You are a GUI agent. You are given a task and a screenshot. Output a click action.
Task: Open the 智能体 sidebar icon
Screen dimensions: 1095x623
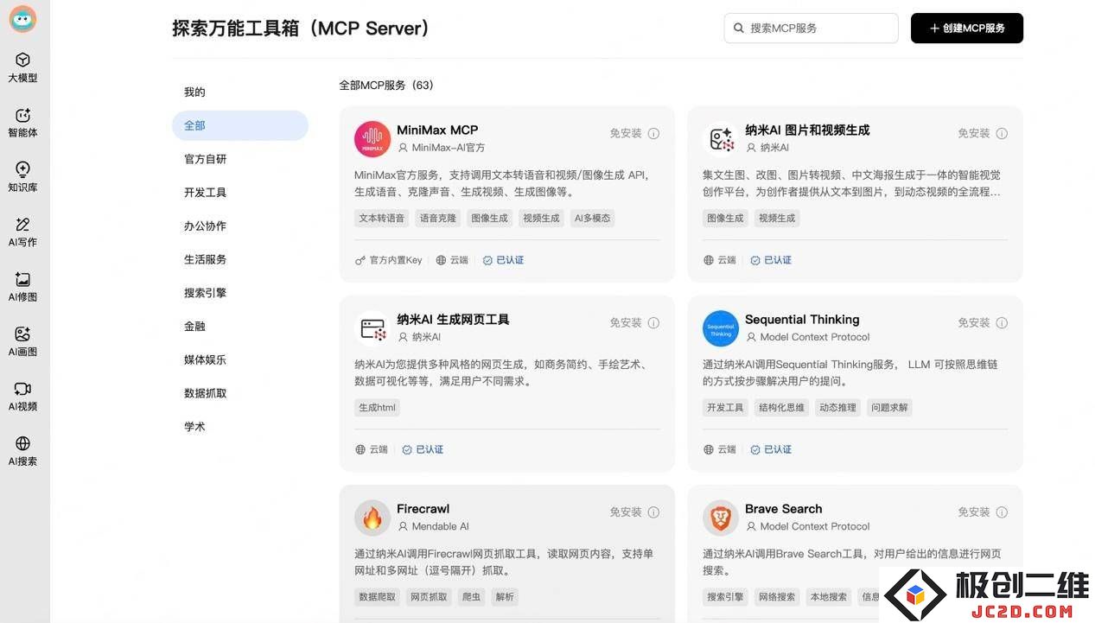tap(23, 115)
